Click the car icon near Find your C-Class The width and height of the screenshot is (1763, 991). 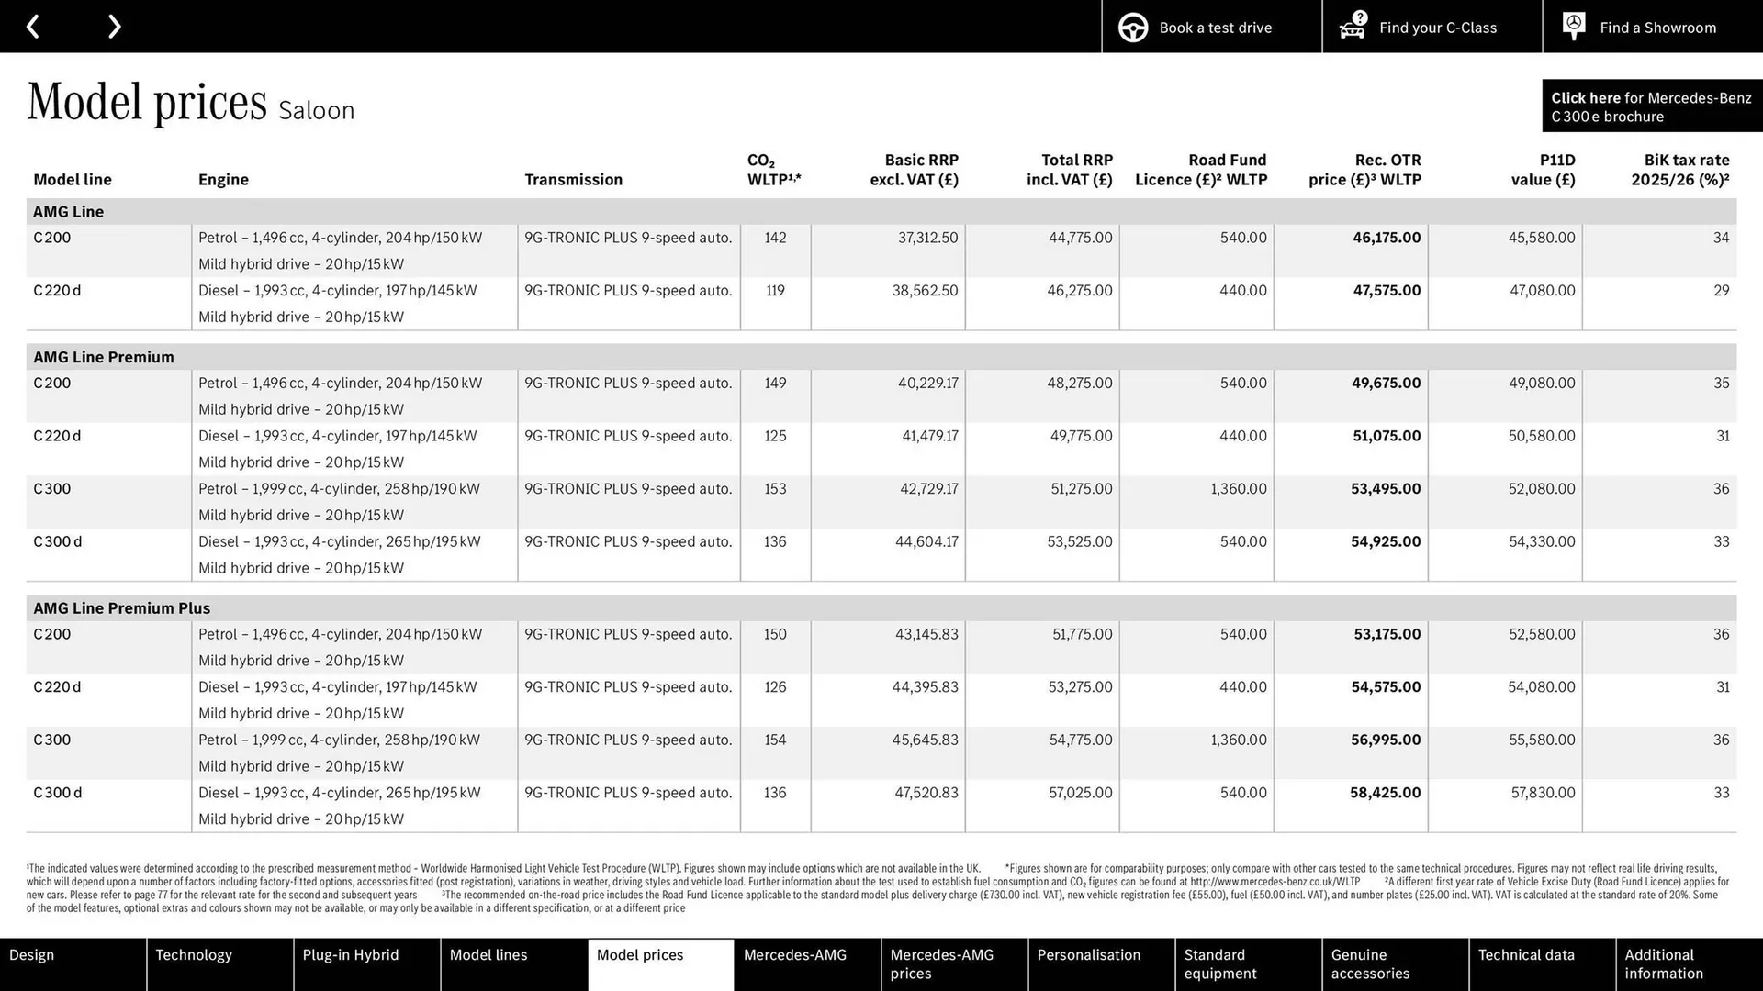[x=1351, y=27]
